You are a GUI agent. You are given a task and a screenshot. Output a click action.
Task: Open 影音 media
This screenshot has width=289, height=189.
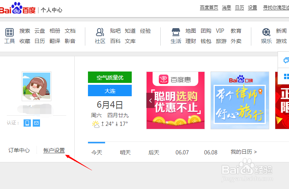pos(70,41)
